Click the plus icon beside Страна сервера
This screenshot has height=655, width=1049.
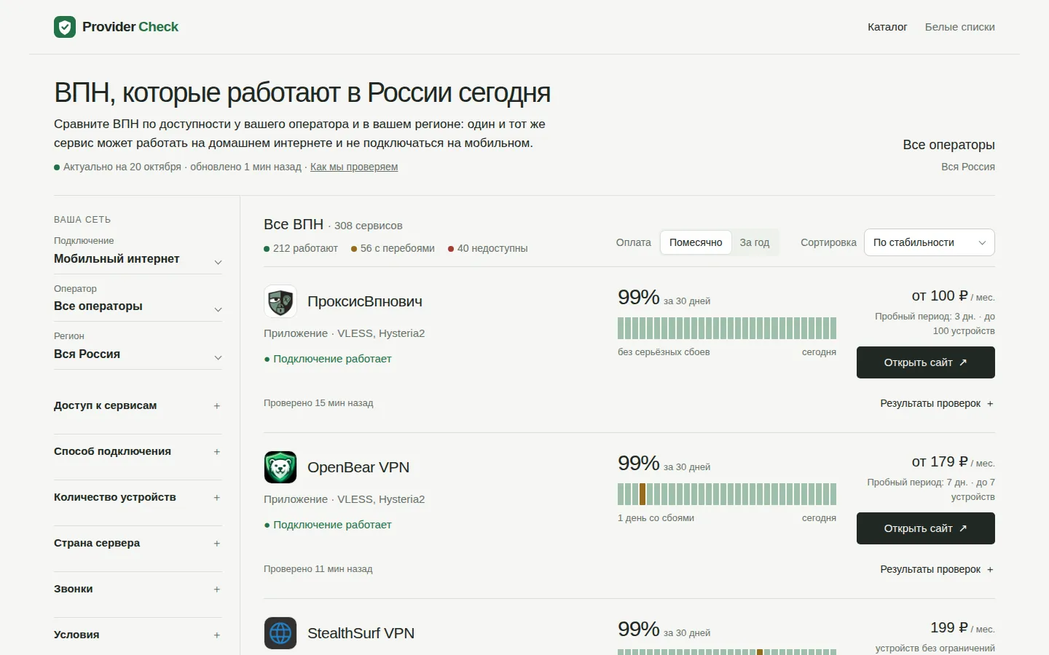[217, 544]
